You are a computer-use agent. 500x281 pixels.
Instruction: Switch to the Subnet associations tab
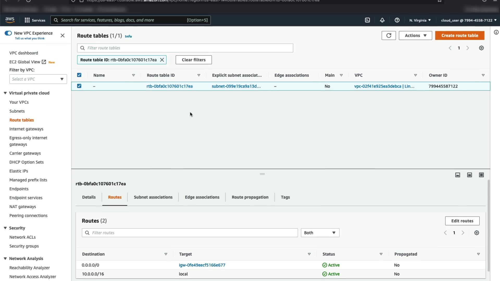pyautogui.click(x=153, y=197)
